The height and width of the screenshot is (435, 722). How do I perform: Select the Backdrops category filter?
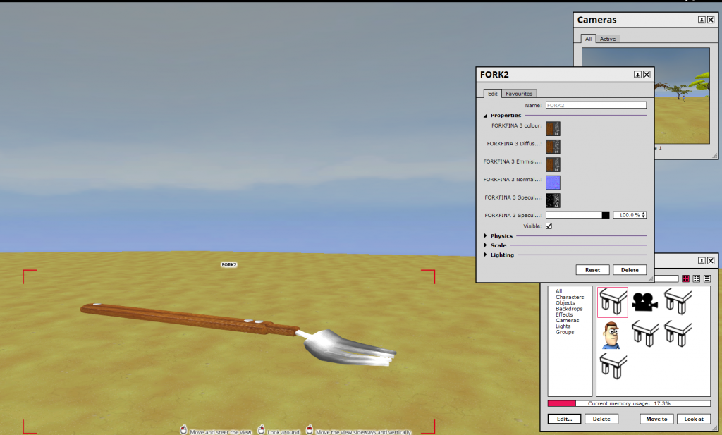pyautogui.click(x=569, y=308)
